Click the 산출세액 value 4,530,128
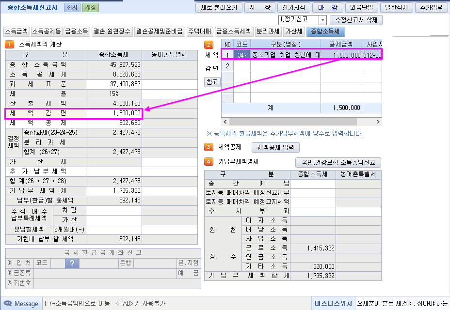This screenshot has width=450, height=310. 114,103
